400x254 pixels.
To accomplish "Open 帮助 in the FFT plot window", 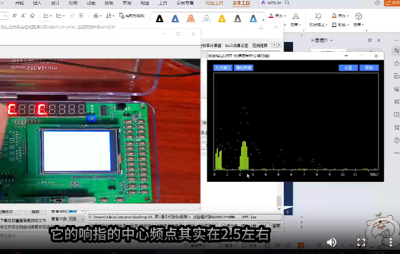I will pos(369,68).
